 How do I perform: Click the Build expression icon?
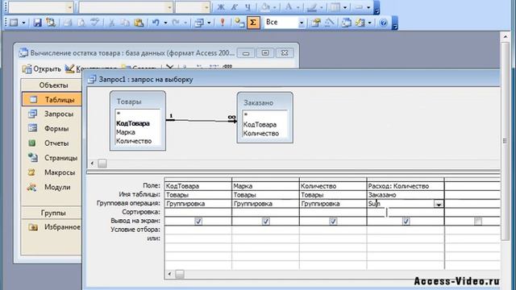click(330, 23)
